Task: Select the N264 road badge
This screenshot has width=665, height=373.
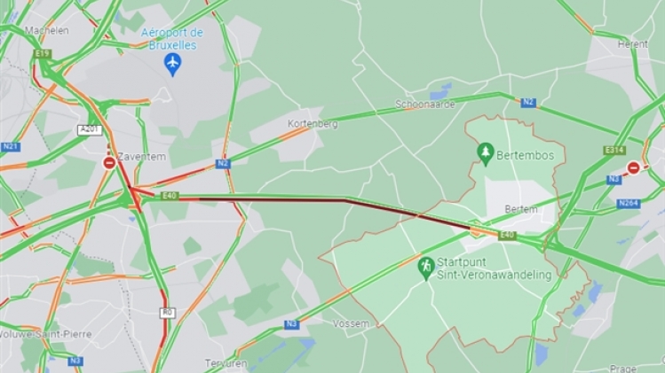Action: [x=629, y=204]
